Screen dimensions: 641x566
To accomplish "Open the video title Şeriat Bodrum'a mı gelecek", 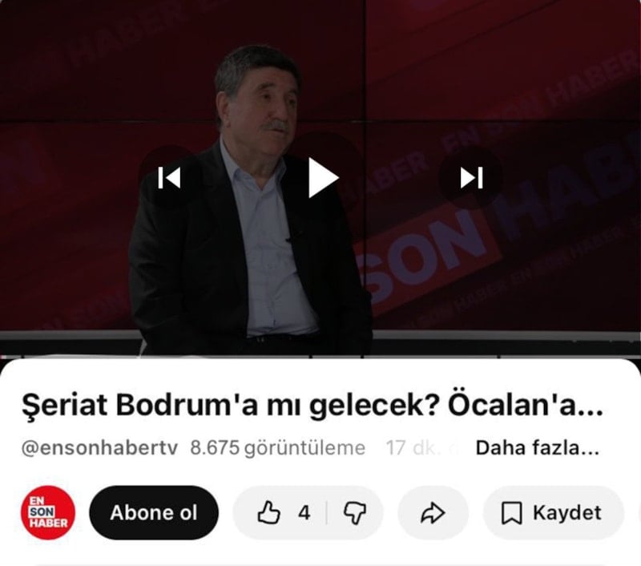I will (x=312, y=405).
